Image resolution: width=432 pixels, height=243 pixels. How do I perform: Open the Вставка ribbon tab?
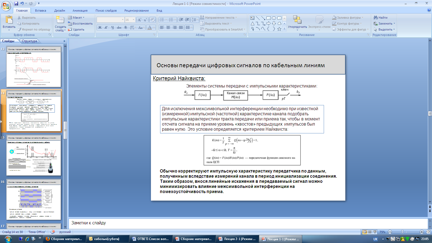point(40,11)
